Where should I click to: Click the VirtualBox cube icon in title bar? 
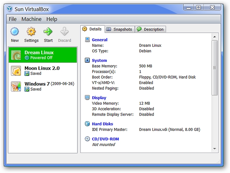coord(10,9)
